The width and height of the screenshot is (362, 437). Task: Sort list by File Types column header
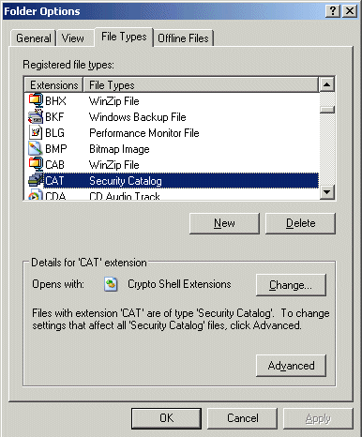[x=201, y=85]
